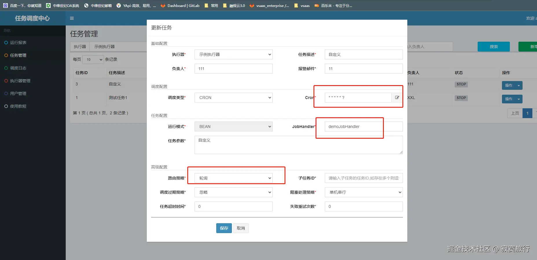The width and height of the screenshot is (537, 260).
Task: Open the 中维世纪OA系统 bookmark icon
Action: [48, 6]
